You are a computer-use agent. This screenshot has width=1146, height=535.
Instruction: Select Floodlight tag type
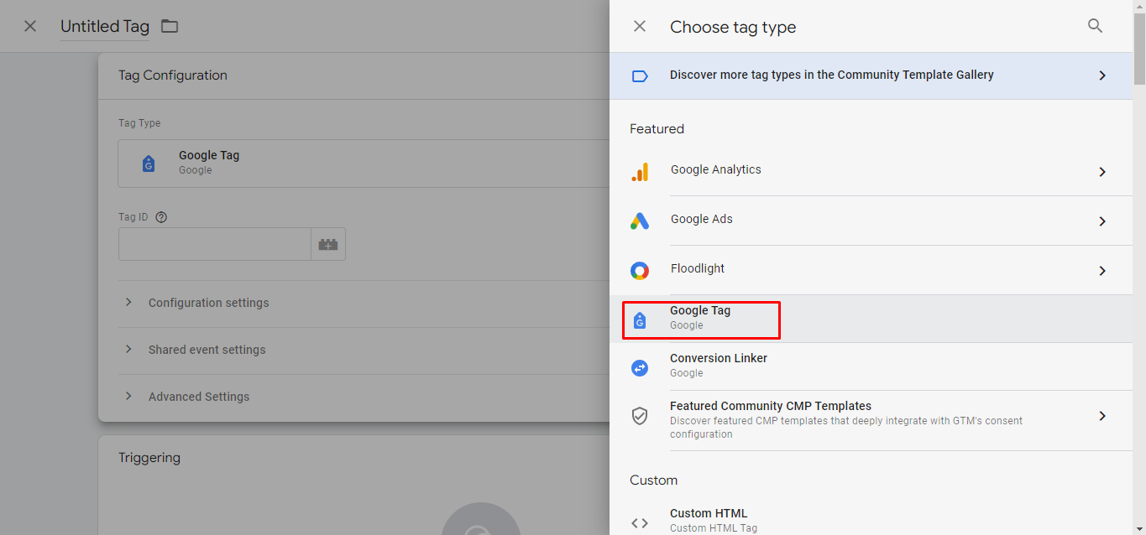point(871,270)
